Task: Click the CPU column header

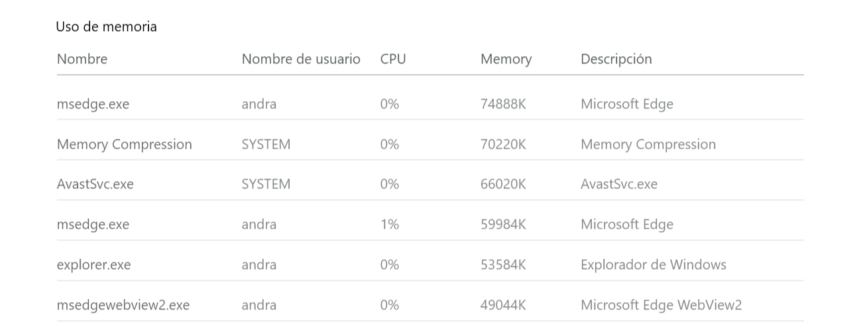Action: pyautogui.click(x=393, y=59)
